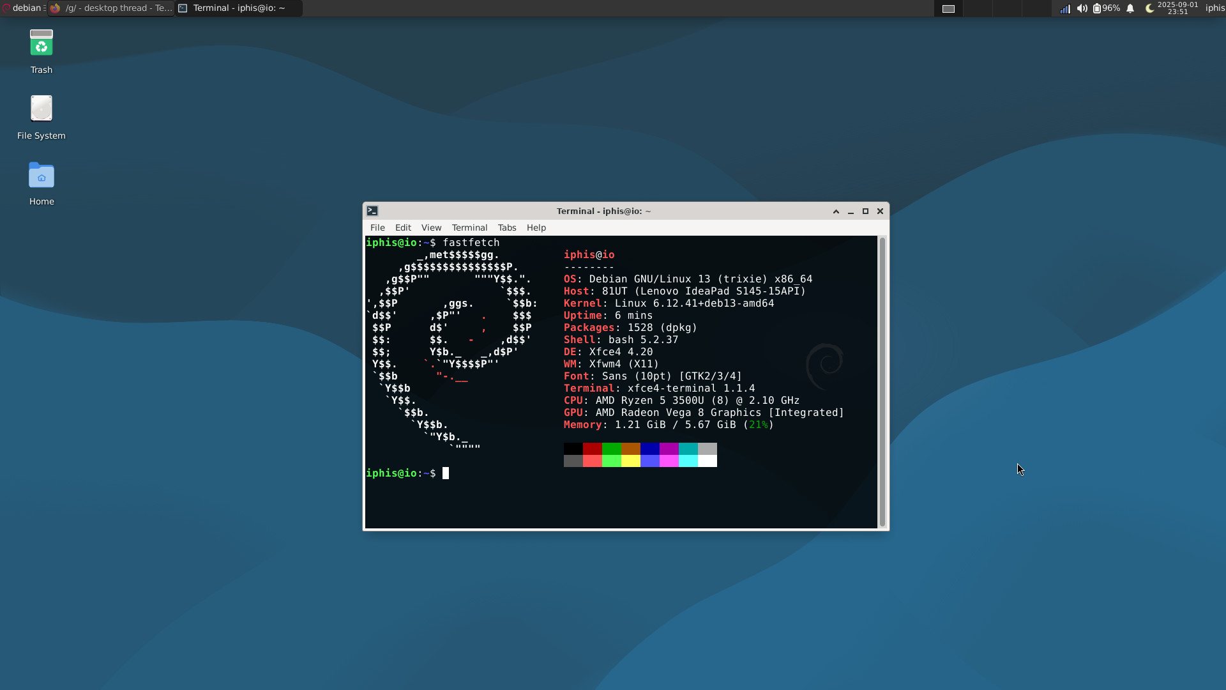Image resolution: width=1226 pixels, height=690 pixels.
Task: Click the terminal prompt cursor line
Action: [x=407, y=473]
